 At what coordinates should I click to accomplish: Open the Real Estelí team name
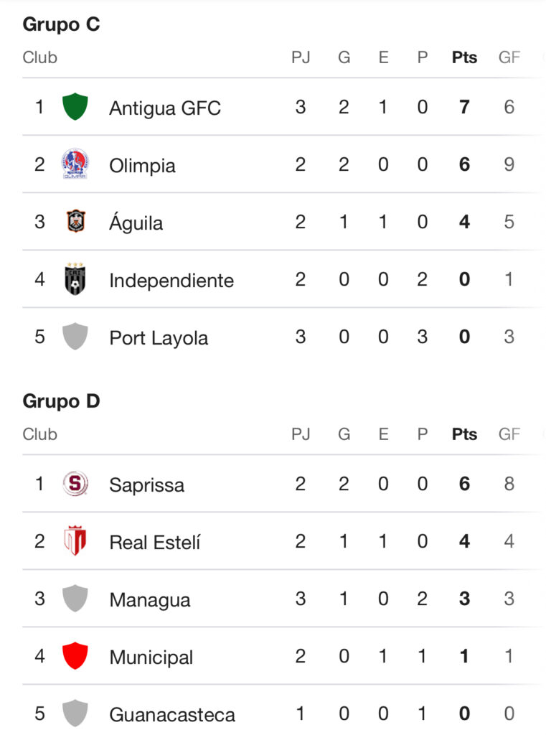click(155, 543)
